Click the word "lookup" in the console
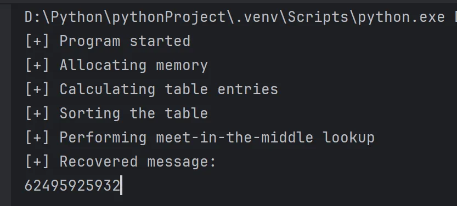Viewport: 457px width, 206px height. (x=348, y=138)
